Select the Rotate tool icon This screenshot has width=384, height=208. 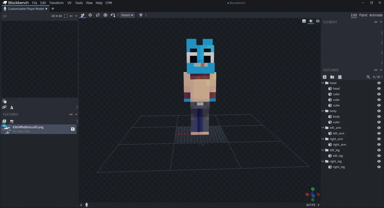click(98, 15)
